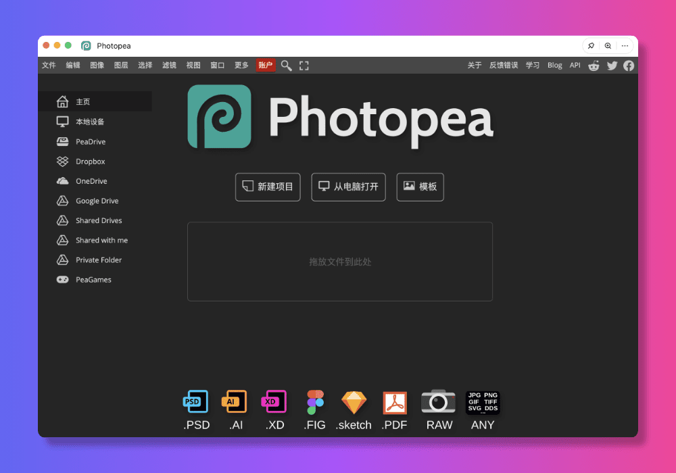
Task: Select 本地设备 local device in sidebar
Action: point(95,122)
